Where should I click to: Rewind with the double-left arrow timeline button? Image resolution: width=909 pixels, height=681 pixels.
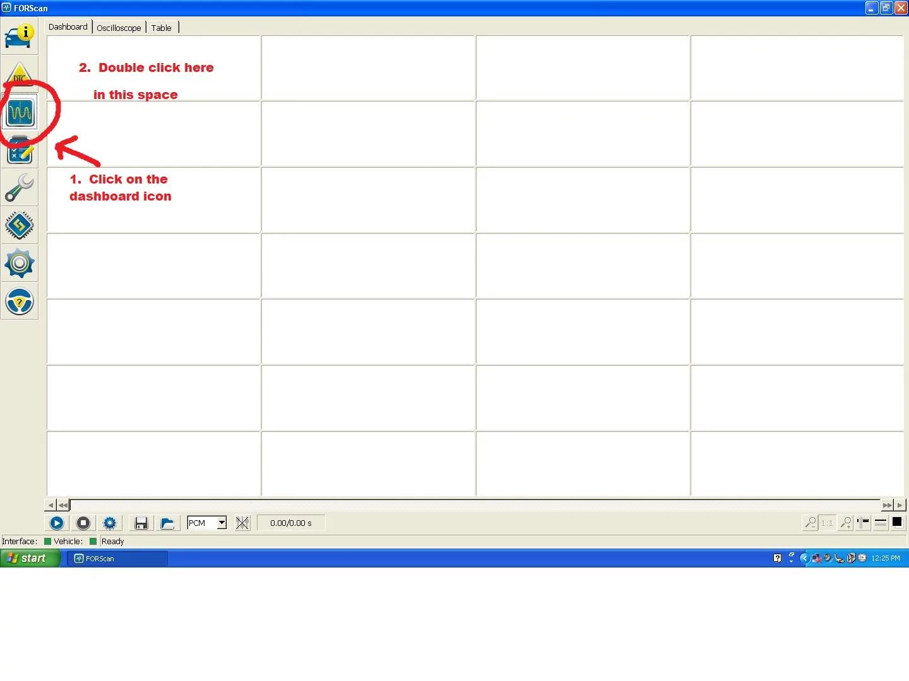[63, 505]
